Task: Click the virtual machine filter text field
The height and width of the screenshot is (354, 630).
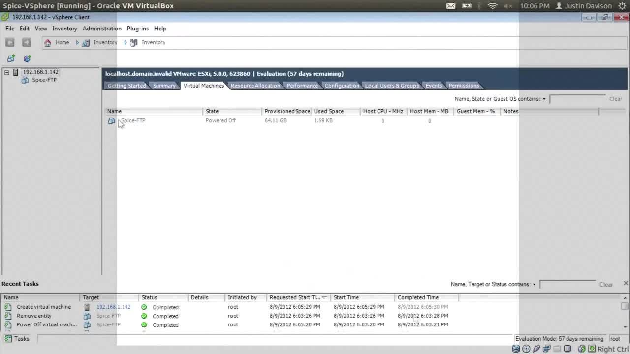Action: tap(577, 99)
